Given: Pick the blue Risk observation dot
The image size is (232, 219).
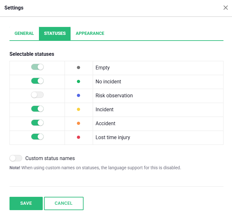Looking at the screenshot, I should 78,95.
